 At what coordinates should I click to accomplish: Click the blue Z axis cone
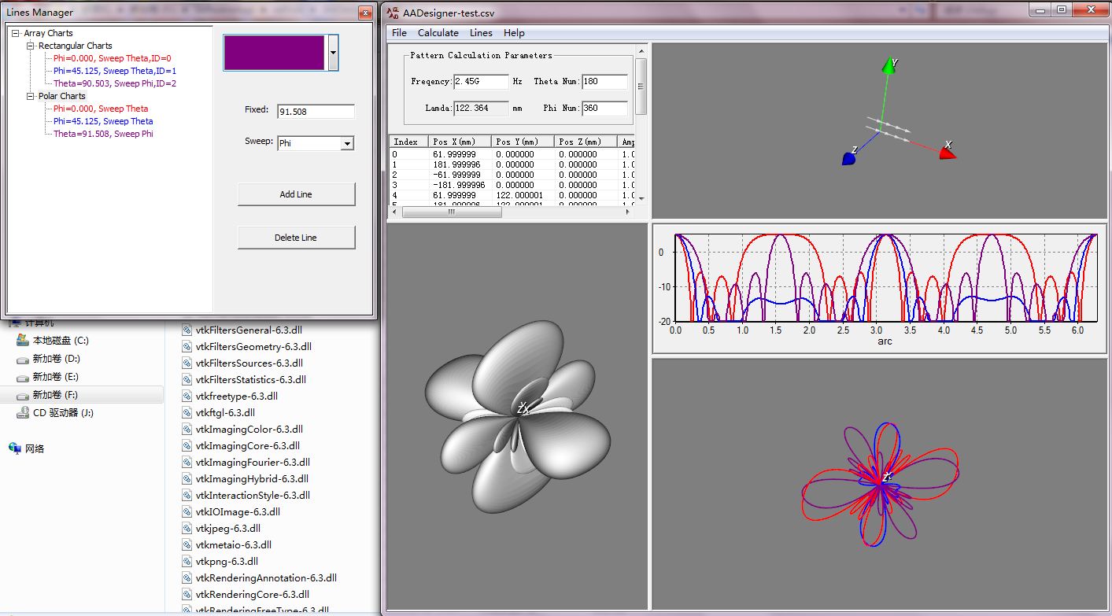tap(848, 159)
